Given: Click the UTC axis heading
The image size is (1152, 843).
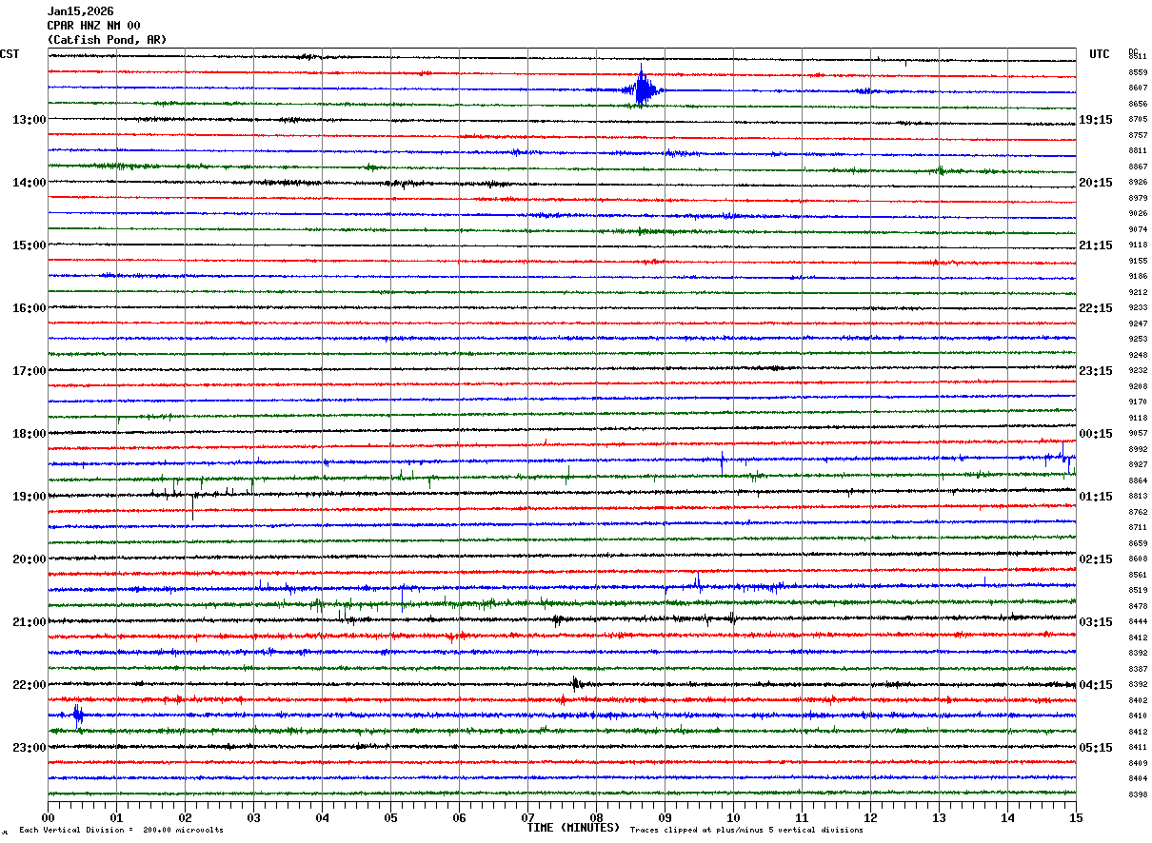Looking at the screenshot, I should point(1100,54).
